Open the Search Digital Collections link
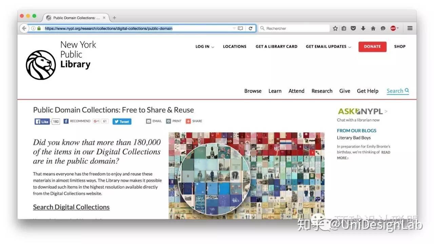The height and width of the screenshot is (244, 434). [x=71, y=207]
